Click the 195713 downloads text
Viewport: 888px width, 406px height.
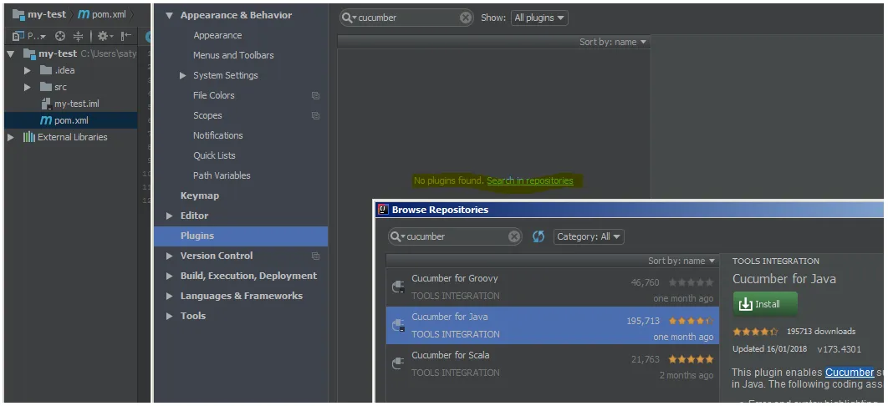coord(820,332)
